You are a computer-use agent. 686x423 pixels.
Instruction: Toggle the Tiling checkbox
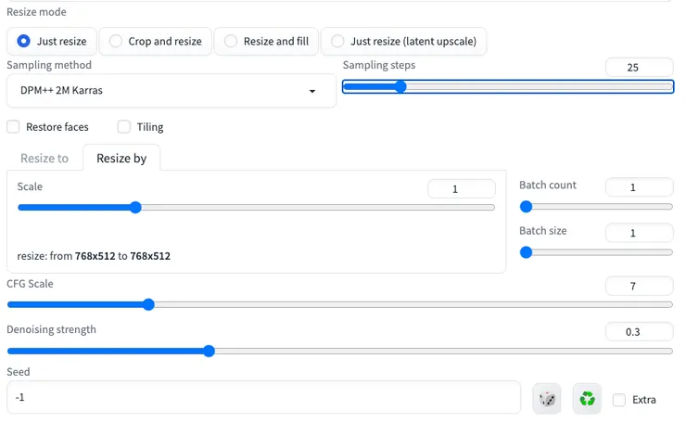click(124, 127)
